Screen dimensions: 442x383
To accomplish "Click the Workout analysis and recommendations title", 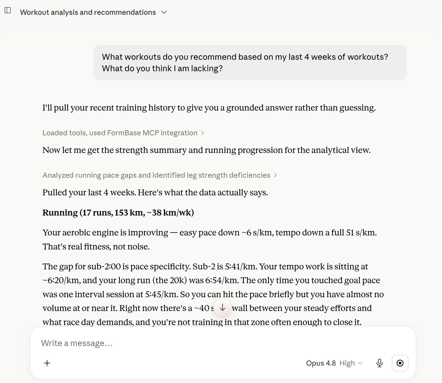I will coord(88,12).
